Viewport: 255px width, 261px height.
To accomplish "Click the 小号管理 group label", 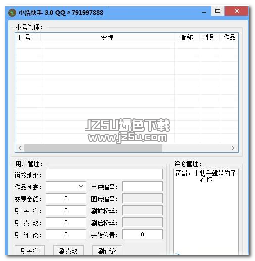I will coord(29,27).
